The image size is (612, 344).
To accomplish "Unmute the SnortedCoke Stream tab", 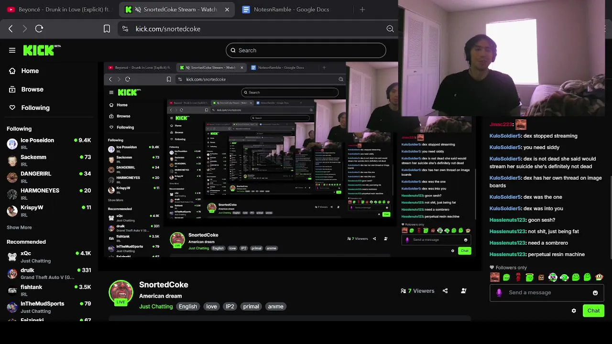I will tap(138, 10).
